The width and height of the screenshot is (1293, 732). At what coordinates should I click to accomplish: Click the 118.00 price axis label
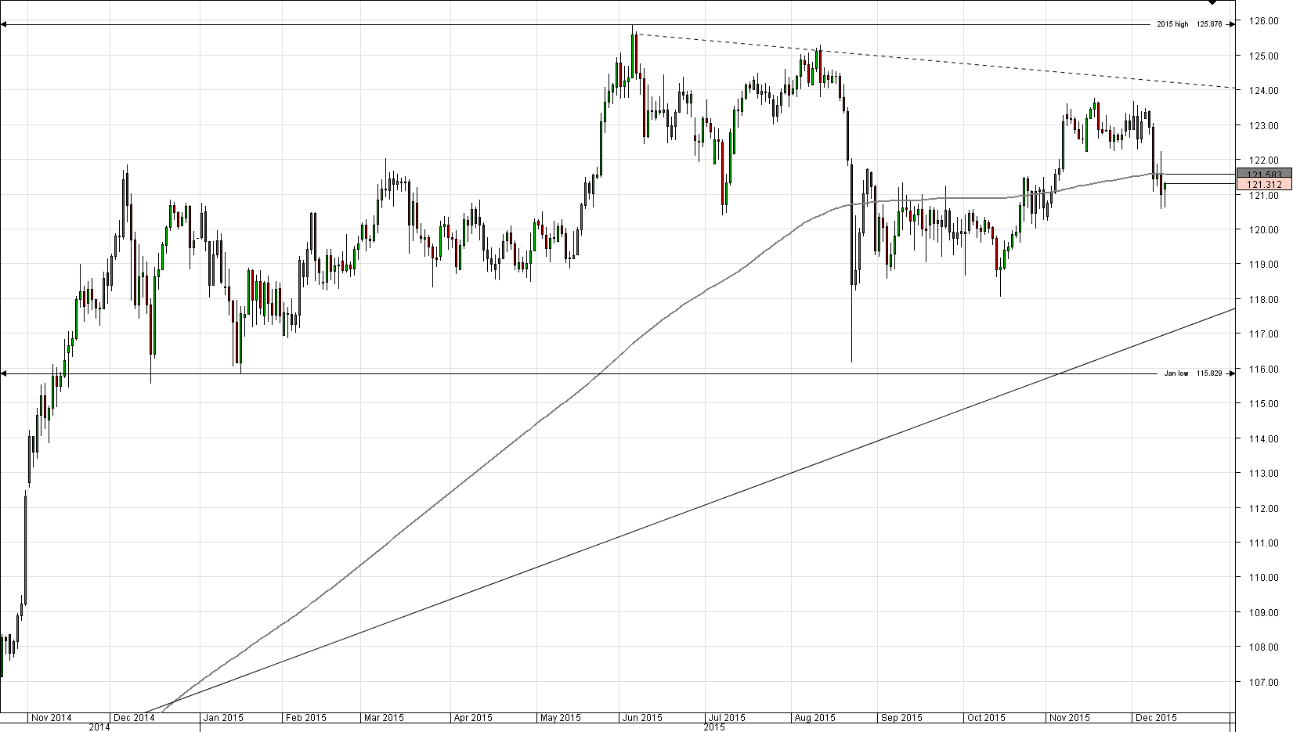[1265, 300]
